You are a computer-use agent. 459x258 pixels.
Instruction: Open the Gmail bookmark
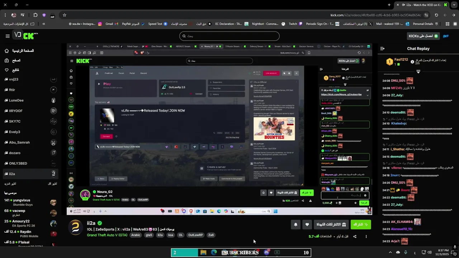coord(112,24)
